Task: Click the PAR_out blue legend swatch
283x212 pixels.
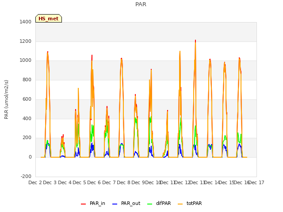Action: (115, 204)
